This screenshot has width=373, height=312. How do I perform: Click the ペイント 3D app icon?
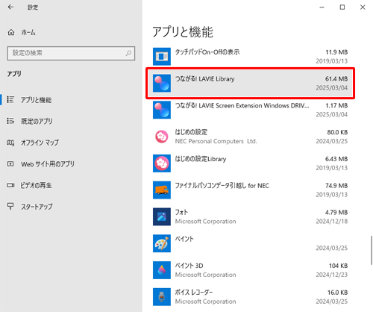coord(162,270)
